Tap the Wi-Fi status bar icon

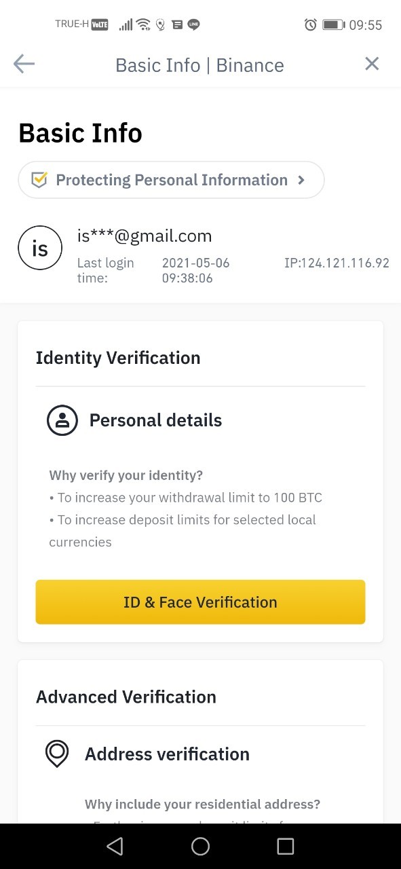(x=143, y=25)
